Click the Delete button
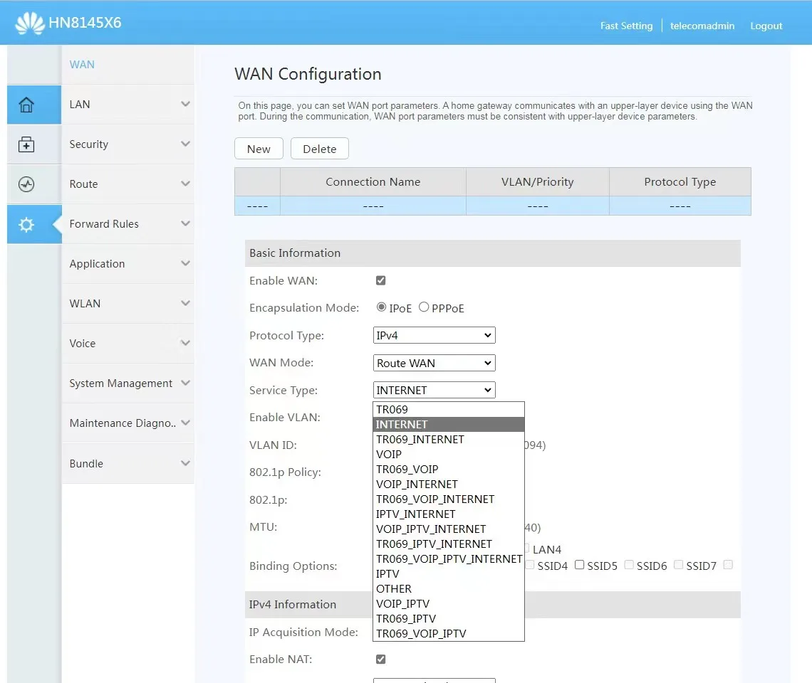This screenshot has width=812, height=683. tap(319, 149)
